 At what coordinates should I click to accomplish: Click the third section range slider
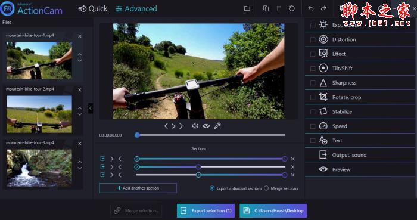(211, 175)
